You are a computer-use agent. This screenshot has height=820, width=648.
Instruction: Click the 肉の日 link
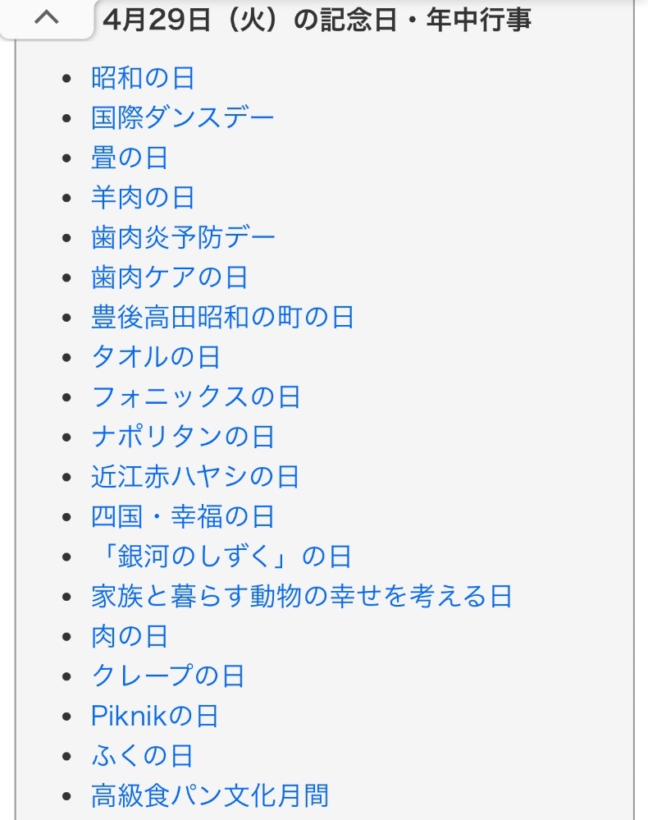[130, 636]
